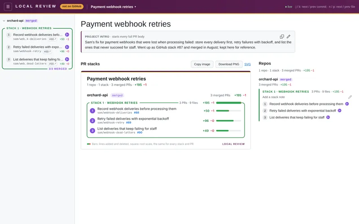Click 'Payment webhook retries' page heading

pos(126,24)
